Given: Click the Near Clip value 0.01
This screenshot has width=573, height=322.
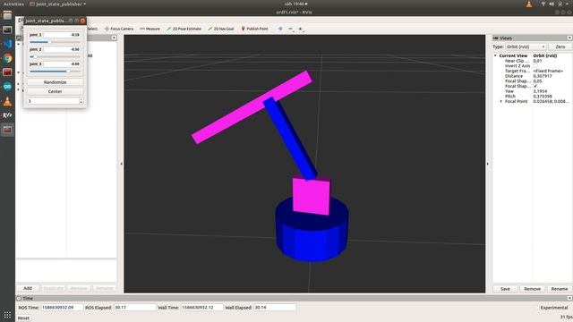Looking at the screenshot, I should 537,61.
